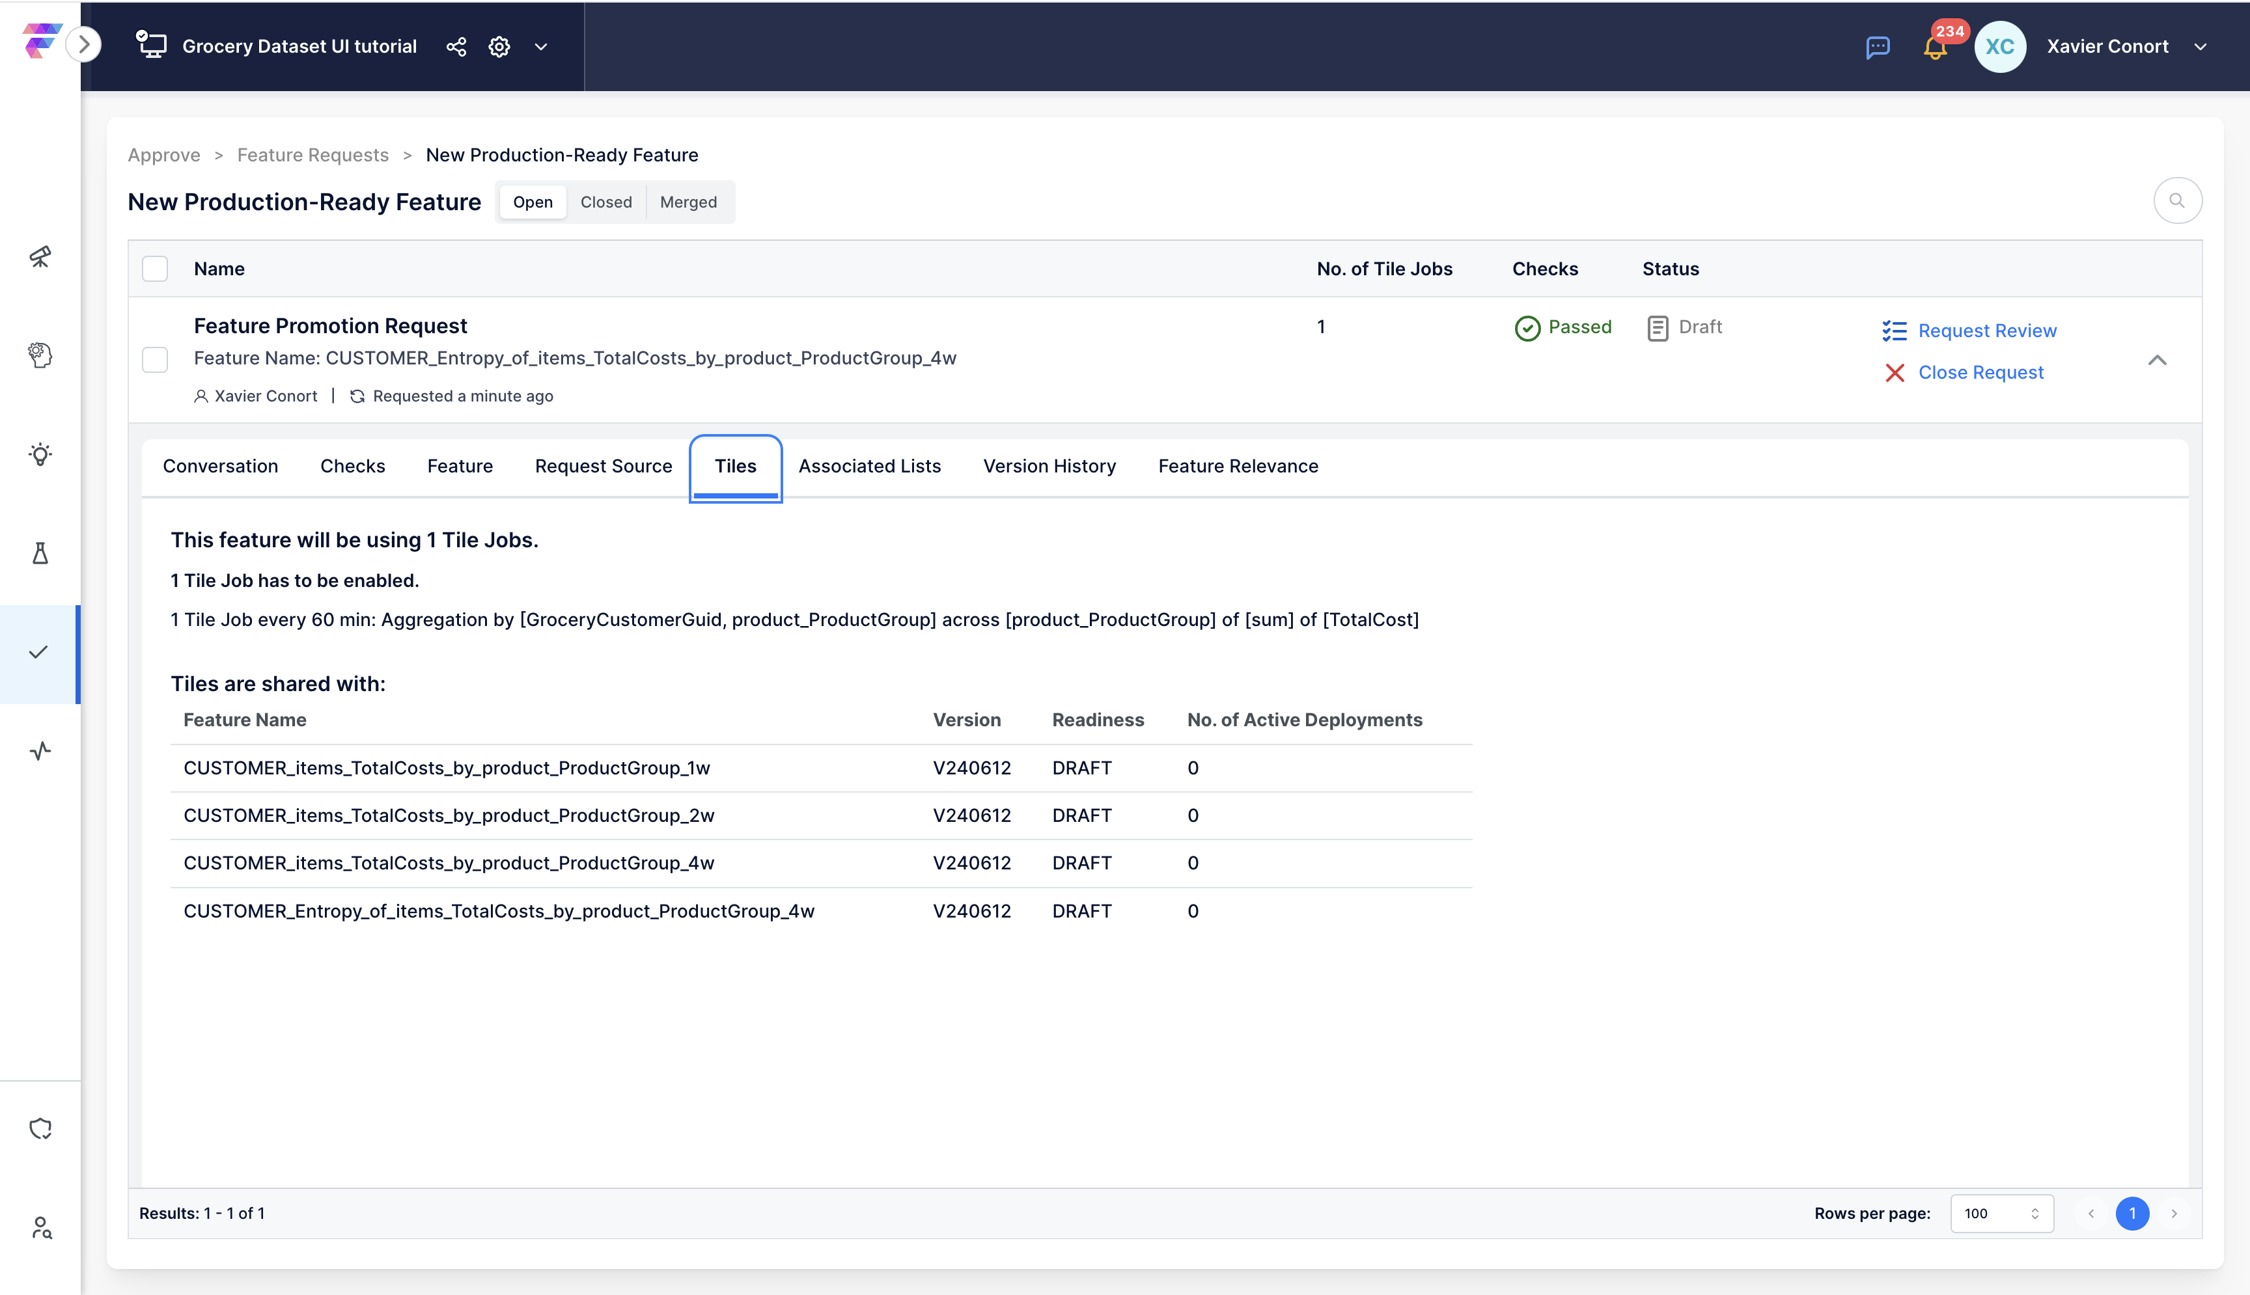Switch to the Tiles tab
This screenshot has height=1295, width=2250.
coord(735,468)
